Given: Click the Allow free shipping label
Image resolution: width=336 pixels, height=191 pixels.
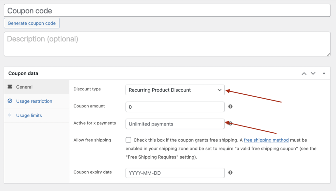Looking at the screenshot, I should (x=92, y=140).
